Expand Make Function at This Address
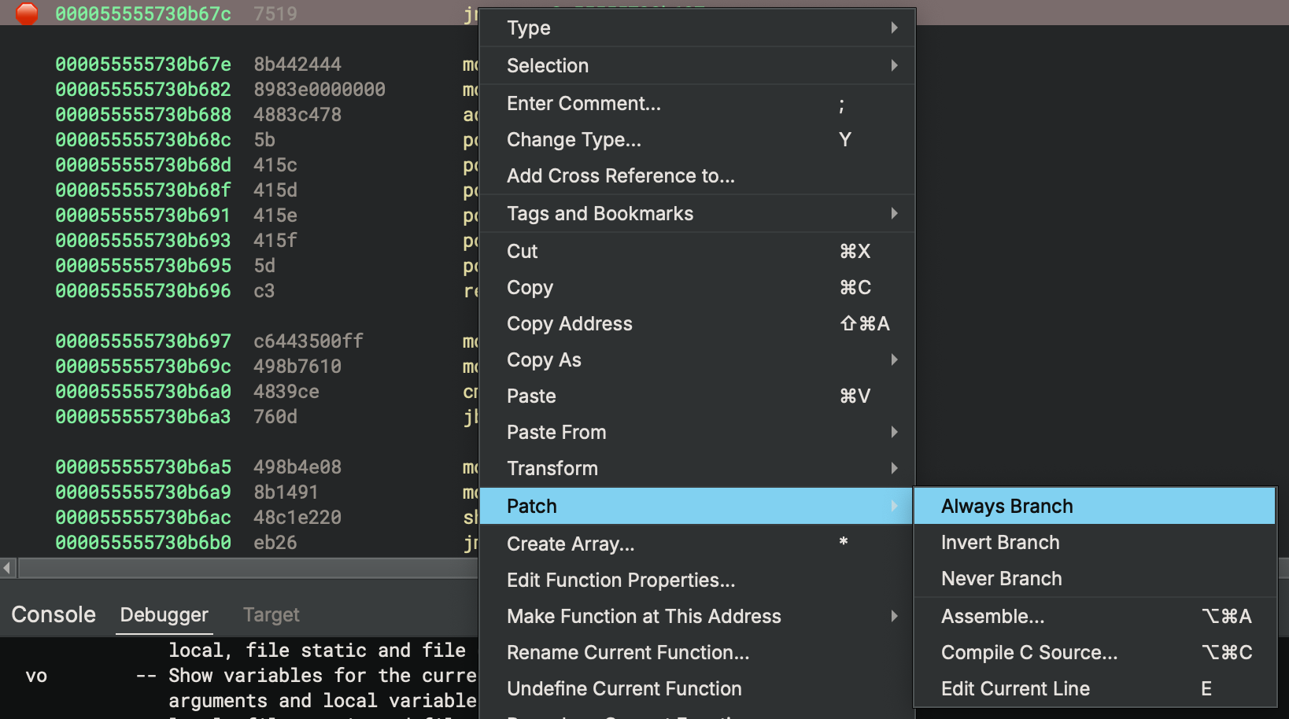 pyautogui.click(x=697, y=617)
